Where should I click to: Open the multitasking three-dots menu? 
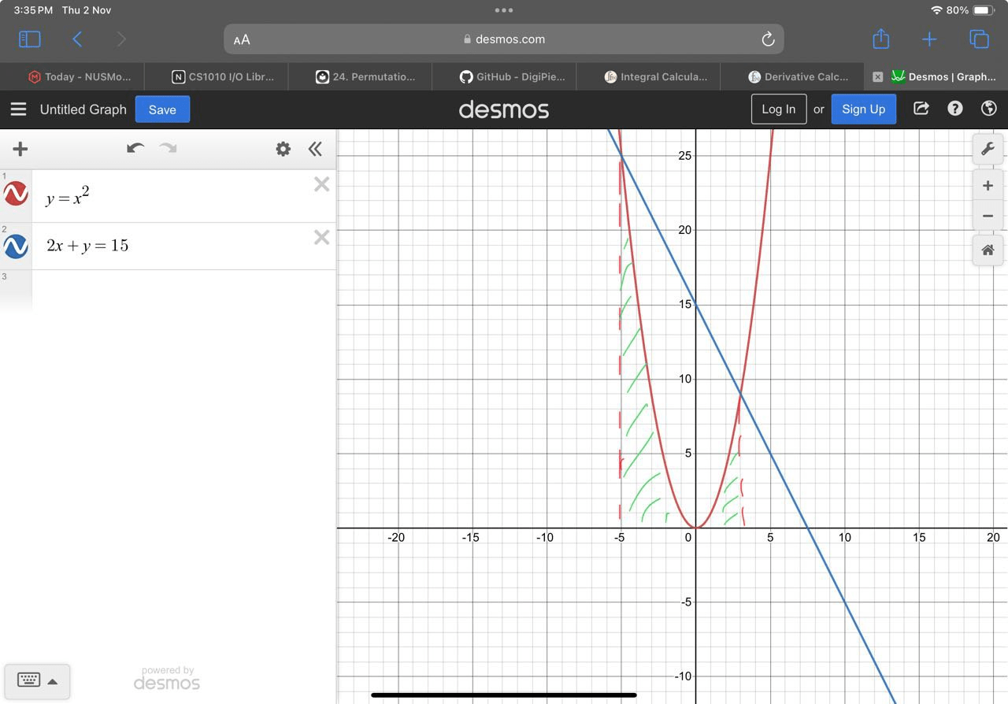pos(504,10)
